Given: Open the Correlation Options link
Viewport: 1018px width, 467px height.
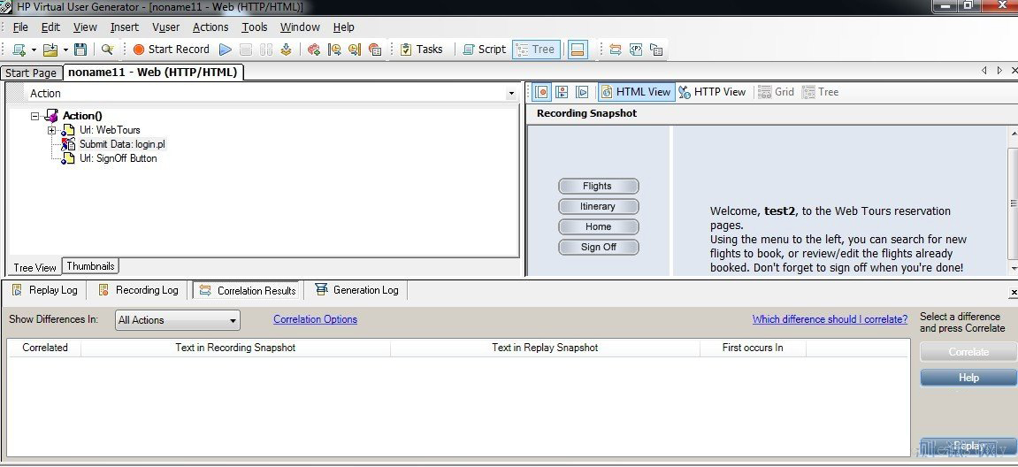Looking at the screenshot, I should (315, 319).
